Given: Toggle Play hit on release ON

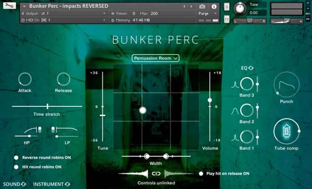Looking at the screenshot, I should coord(201,174).
